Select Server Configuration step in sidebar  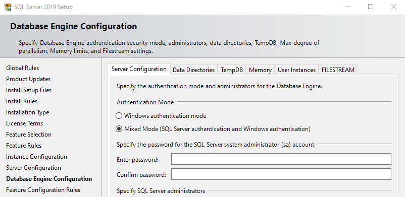pyautogui.click(x=33, y=168)
